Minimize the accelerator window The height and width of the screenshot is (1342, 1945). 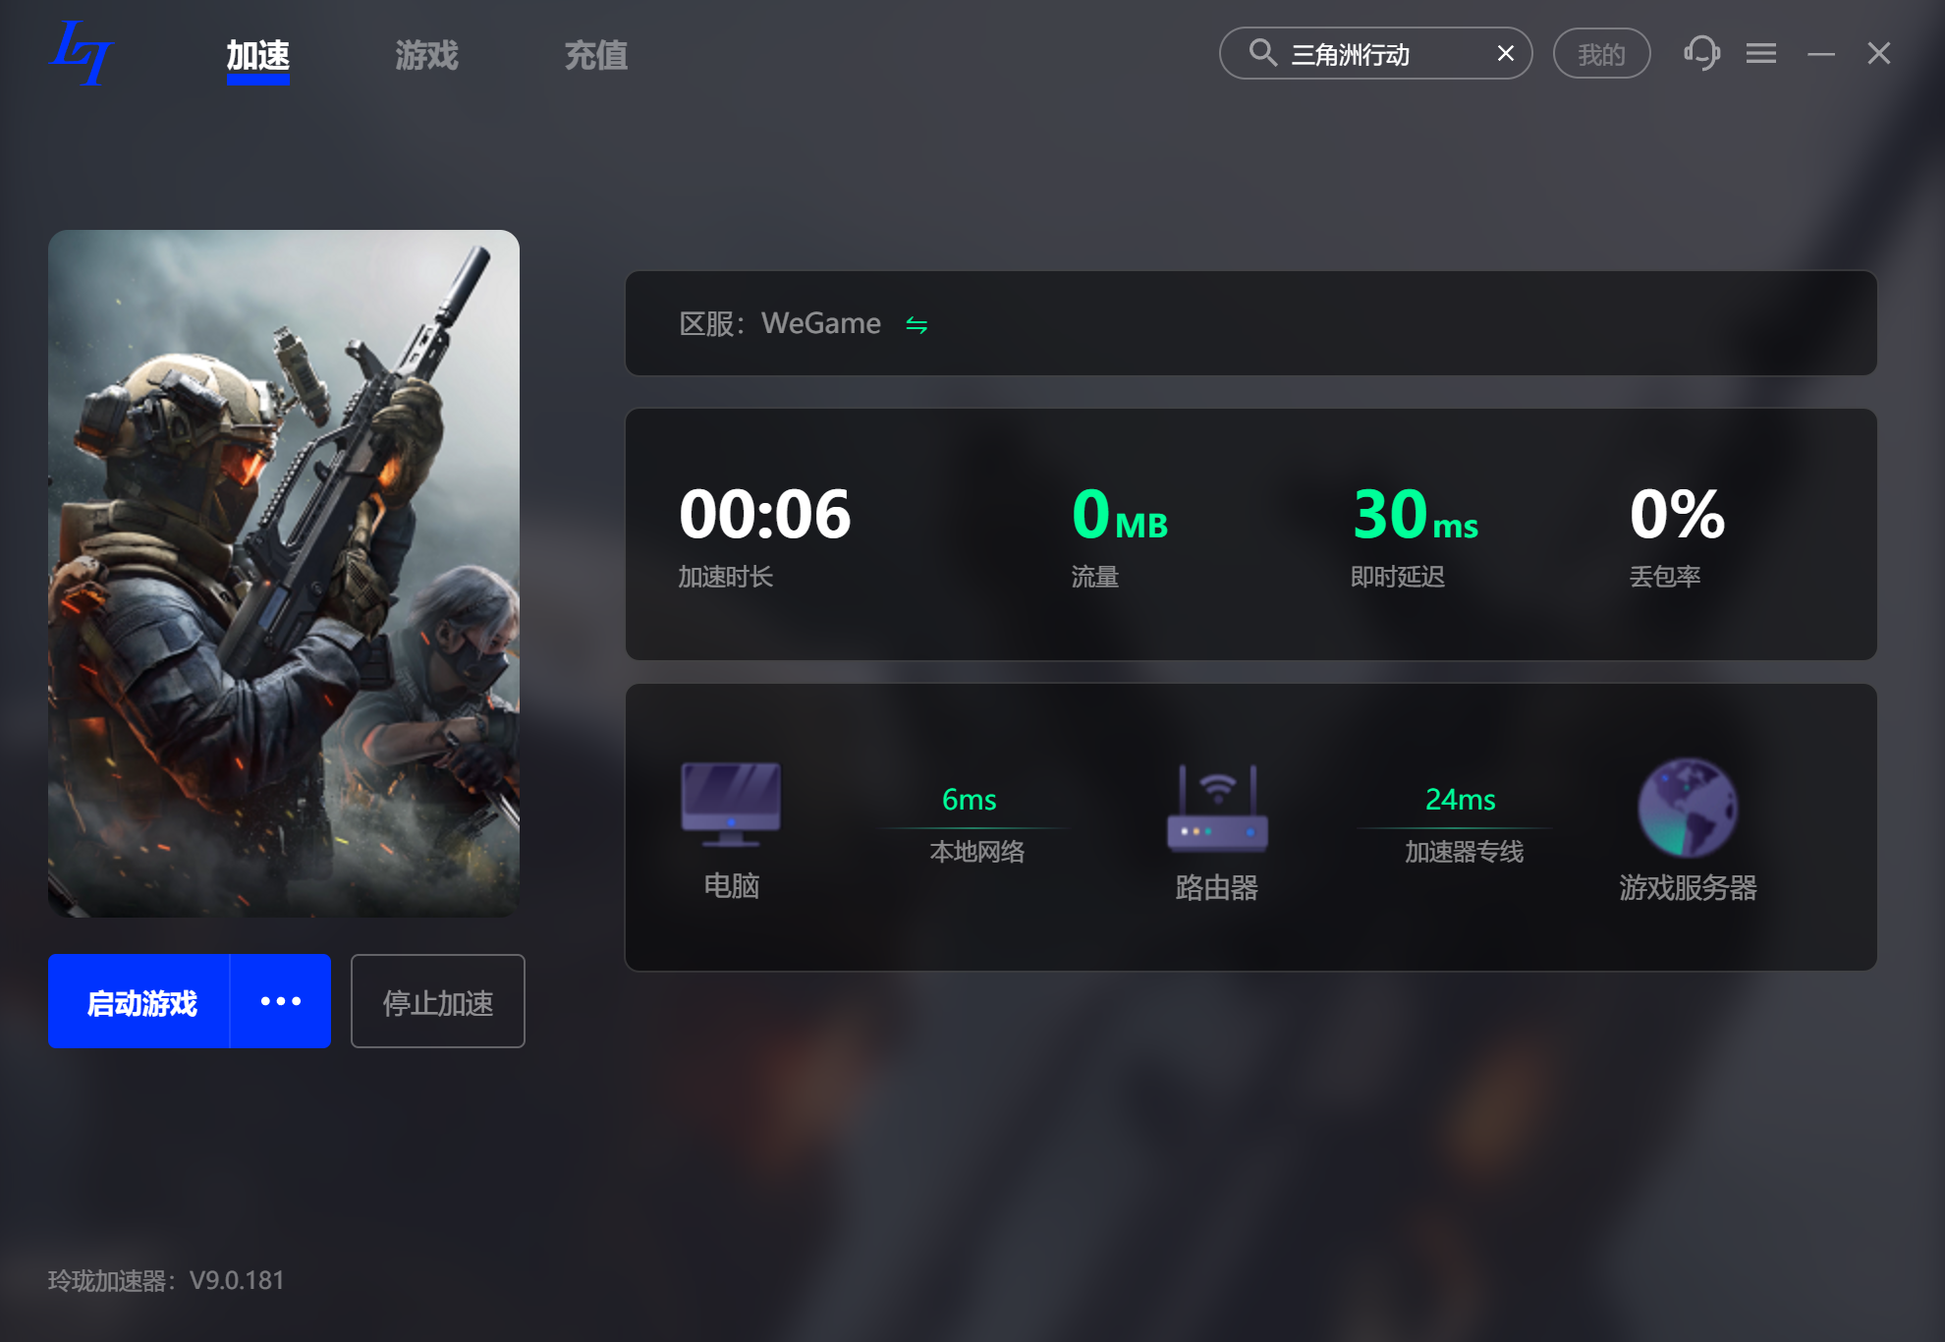click(1821, 54)
